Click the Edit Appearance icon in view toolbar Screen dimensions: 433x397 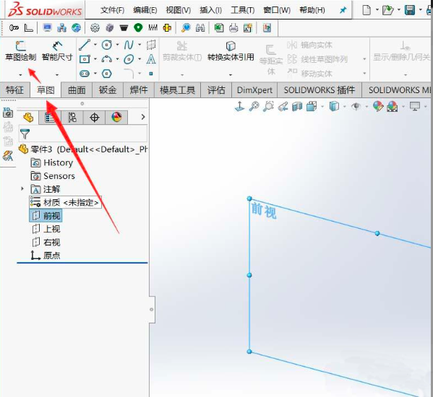[x=378, y=106]
